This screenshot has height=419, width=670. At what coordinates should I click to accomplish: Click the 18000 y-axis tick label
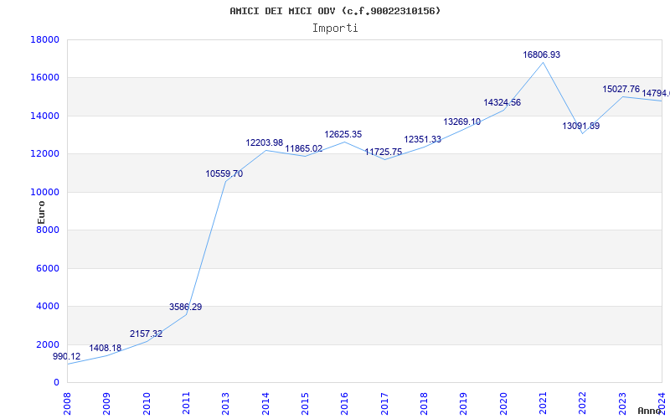[x=44, y=39]
